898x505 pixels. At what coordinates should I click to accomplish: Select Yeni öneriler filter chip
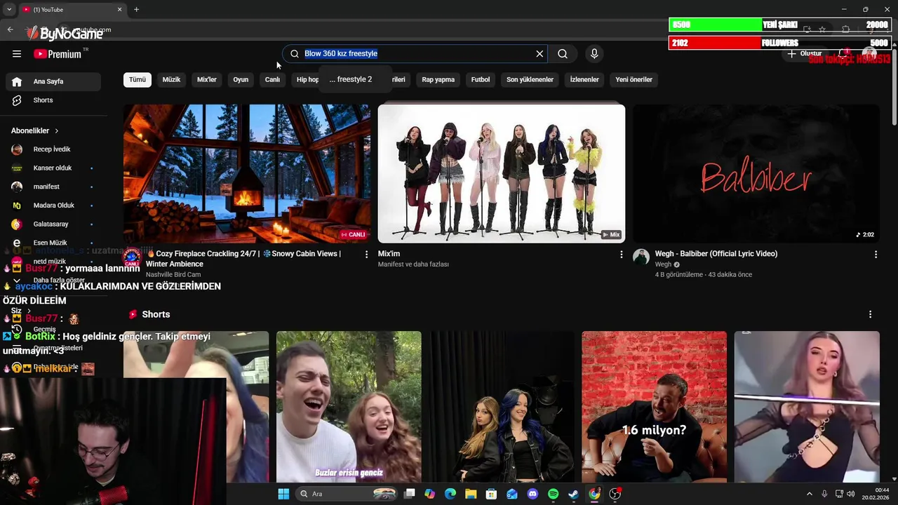coord(634,80)
